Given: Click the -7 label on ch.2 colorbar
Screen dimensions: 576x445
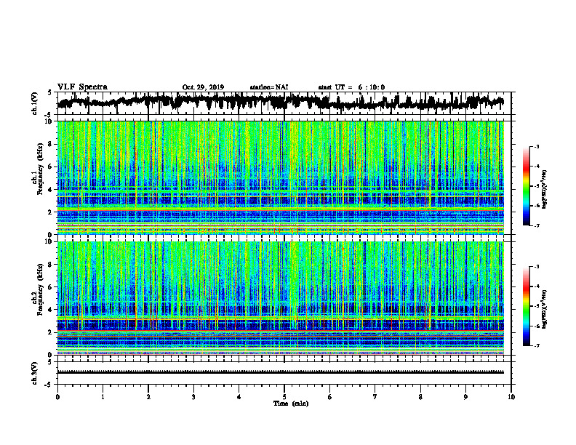Looking at the screenshot, I should pyautogui.click(x=537, y=345).
